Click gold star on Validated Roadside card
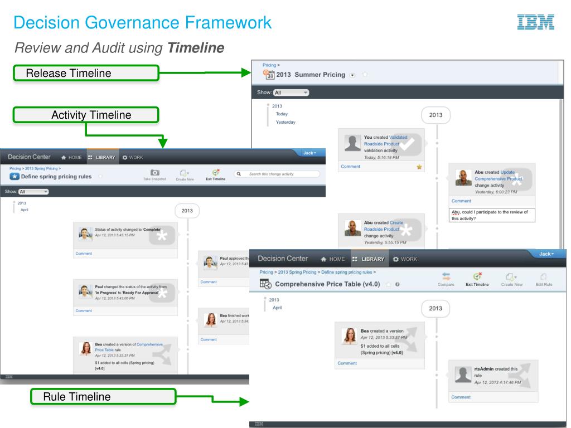Image resolution: width=571 pixels, height=428 pixels. click(x=419, y=167)
